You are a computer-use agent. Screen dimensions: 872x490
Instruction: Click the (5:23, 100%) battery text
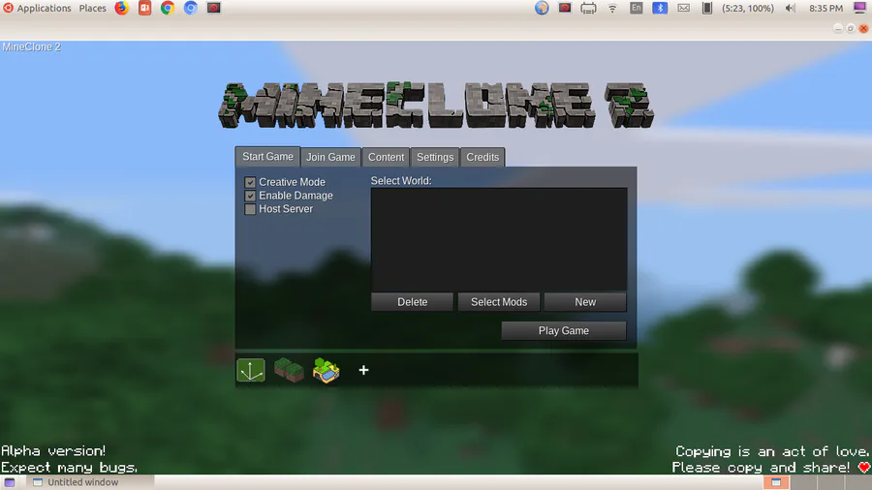747,9
